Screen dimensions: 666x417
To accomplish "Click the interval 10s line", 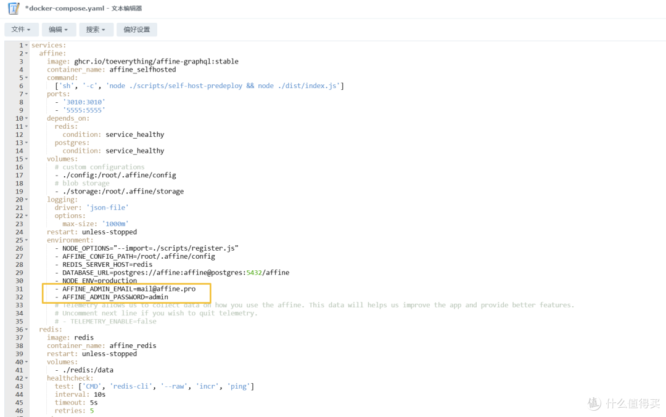I will 80,394.
